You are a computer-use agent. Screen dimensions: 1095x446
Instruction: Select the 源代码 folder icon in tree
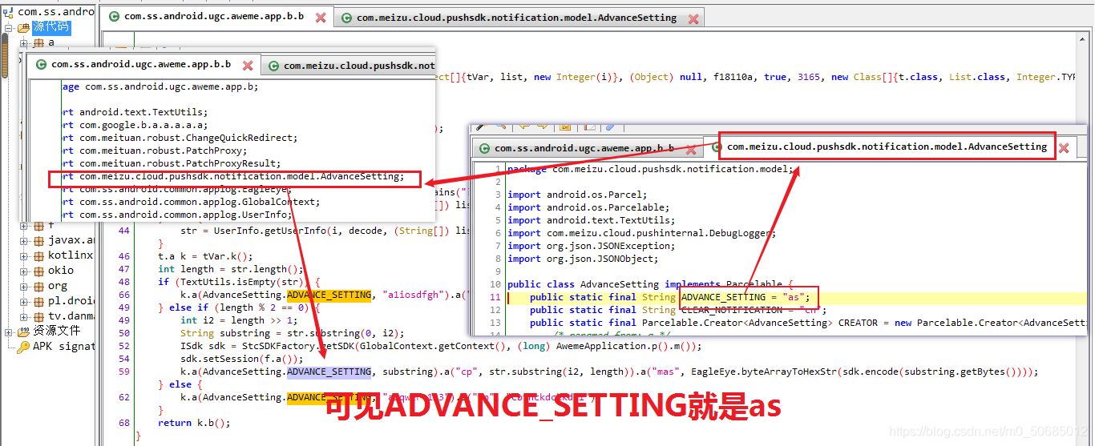click(23, 27)
